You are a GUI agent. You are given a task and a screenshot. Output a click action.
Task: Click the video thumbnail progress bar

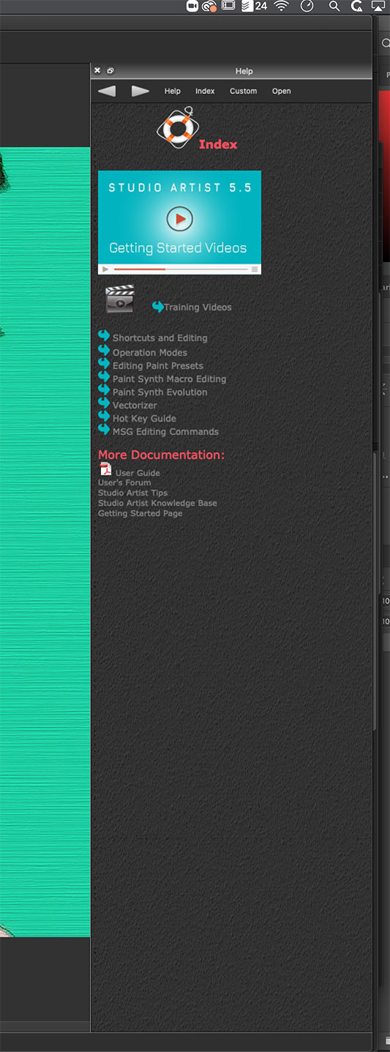181,269
